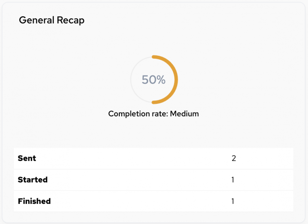This screenshot has width=308, height=224.
Task: Click the top end of the orange arc
Action: tap(154, 57)
